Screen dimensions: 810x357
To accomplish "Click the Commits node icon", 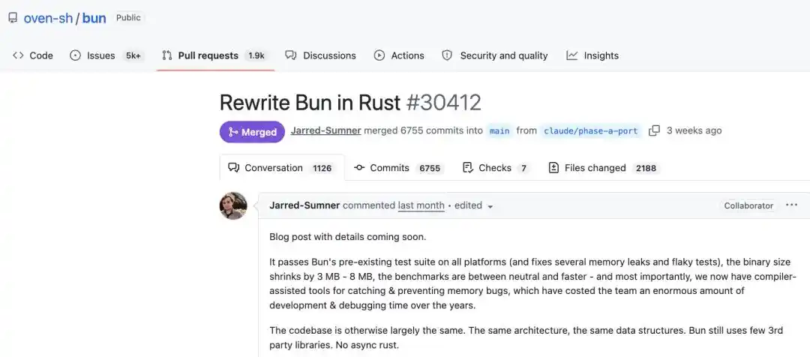I will [x=359, y=168].
